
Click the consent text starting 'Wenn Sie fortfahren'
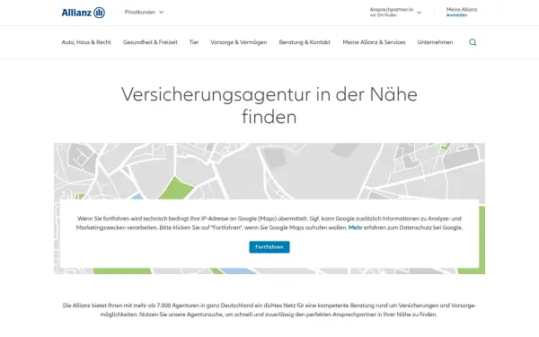pos(269,223)
